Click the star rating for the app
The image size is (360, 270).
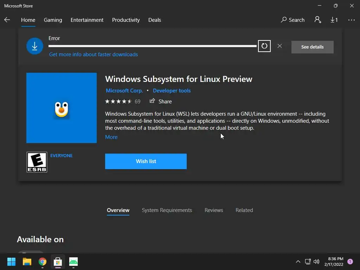coord(118,102)
